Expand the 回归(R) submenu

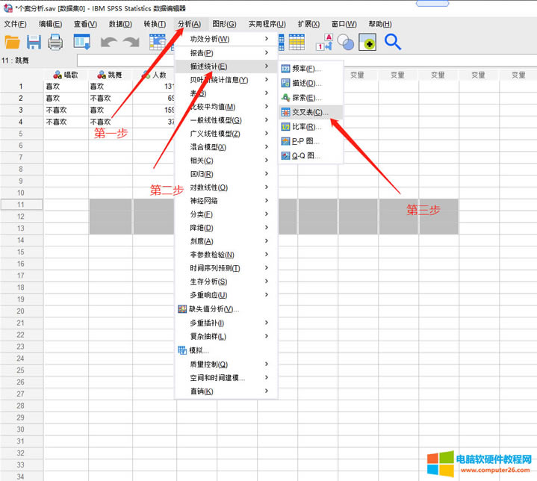pos(202,174)
